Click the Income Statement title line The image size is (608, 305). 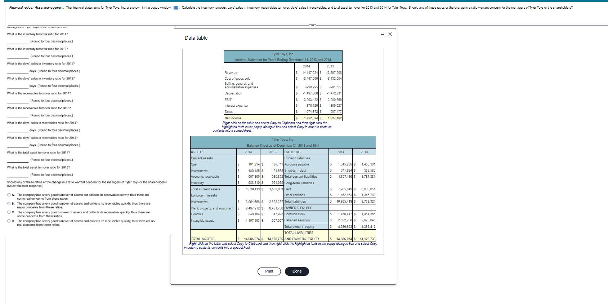click(283, 60)
